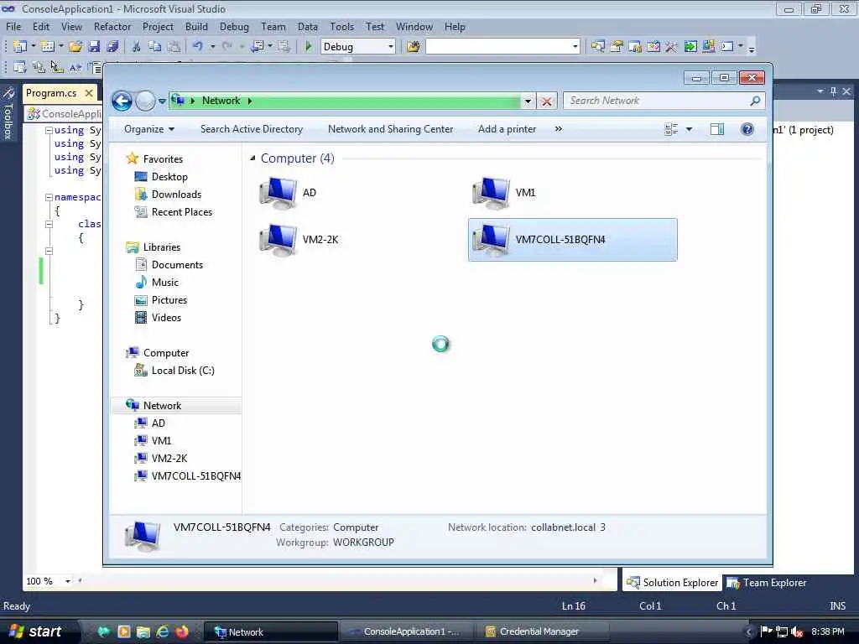Screen dimensions: 859x644
Task: Click the Extension Manager toolbar icon
Action: point(708,47)
